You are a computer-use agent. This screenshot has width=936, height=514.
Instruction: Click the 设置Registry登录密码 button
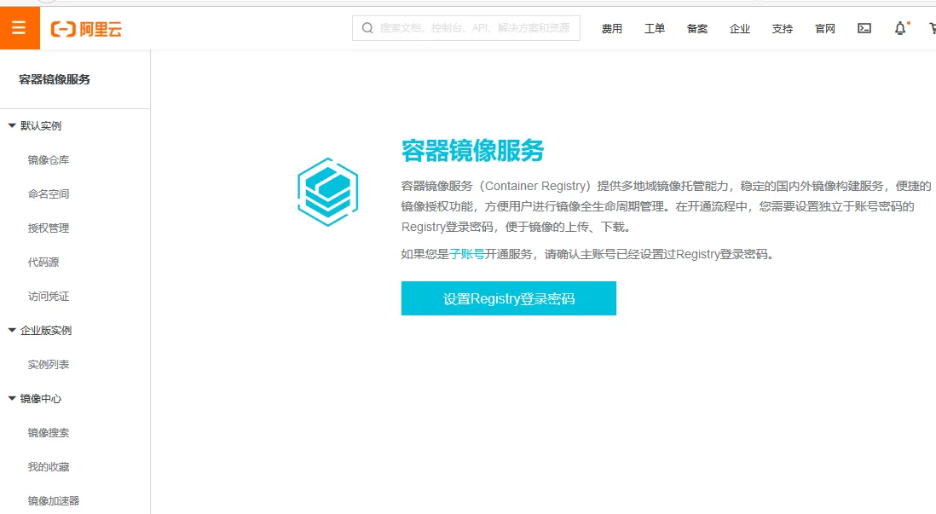point(509,298)
